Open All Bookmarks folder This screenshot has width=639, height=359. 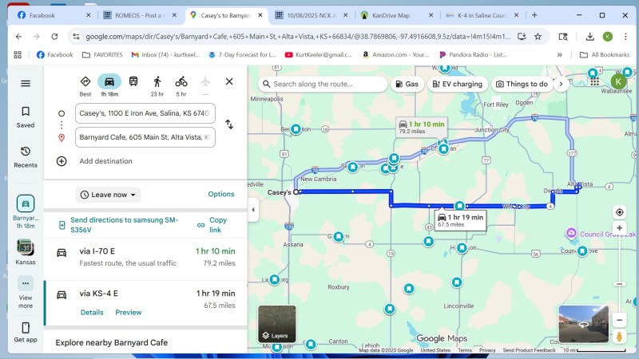605,54
